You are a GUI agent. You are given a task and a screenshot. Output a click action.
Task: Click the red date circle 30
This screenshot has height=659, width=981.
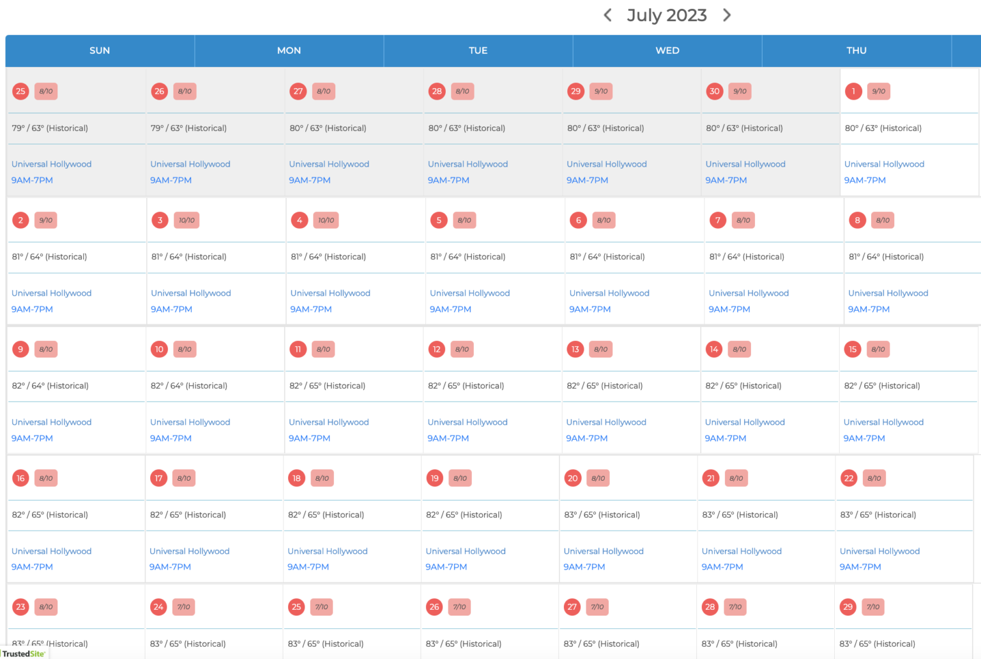tap(715, 91)
